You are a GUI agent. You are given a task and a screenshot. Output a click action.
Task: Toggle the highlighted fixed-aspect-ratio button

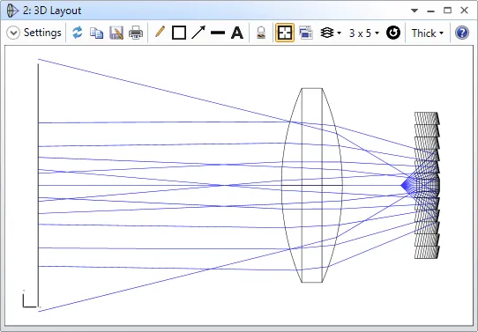coord(285,33)
